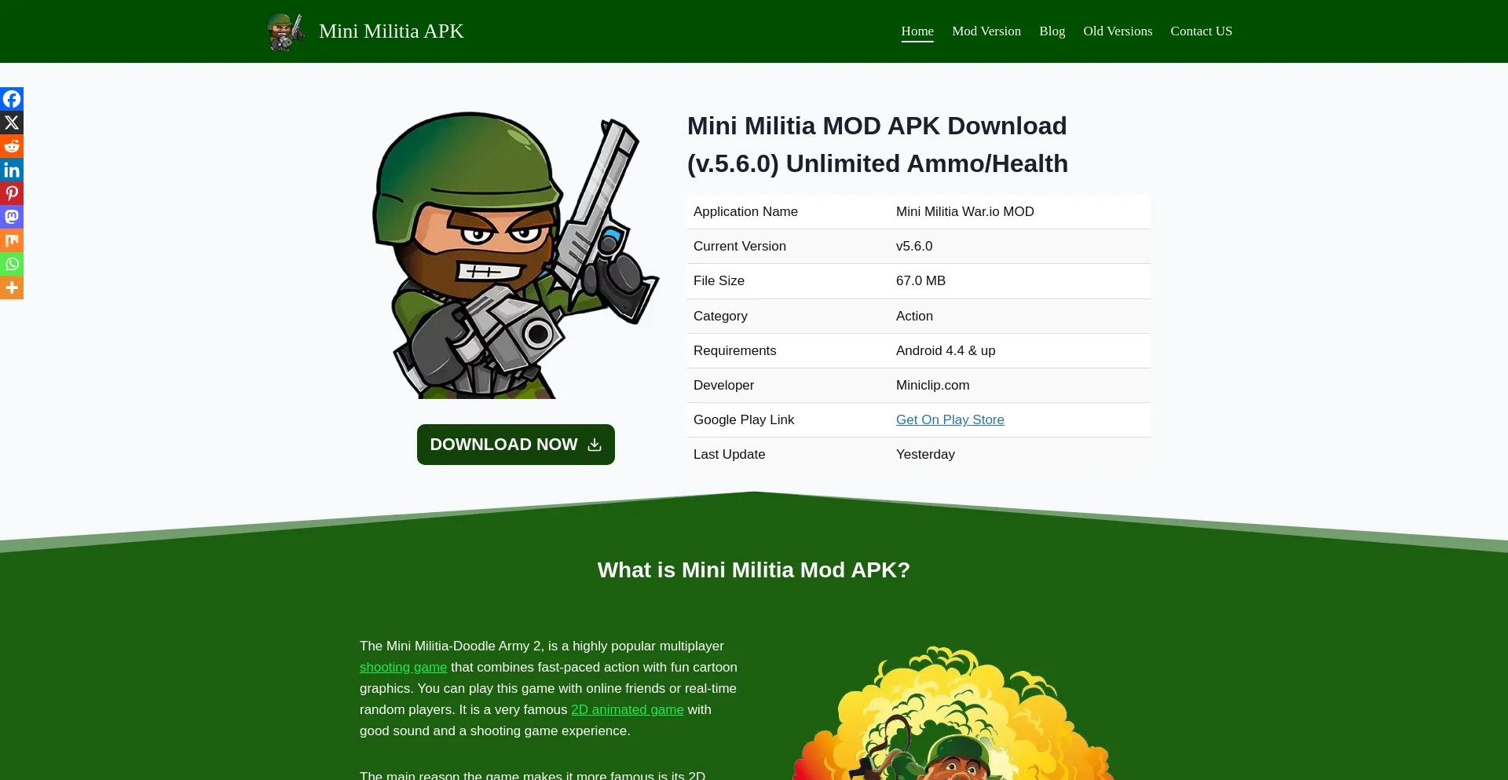Click the 'Mini Militia War.io MOD' value
This screenshot has height=780, width=1508.
point(964,211)
